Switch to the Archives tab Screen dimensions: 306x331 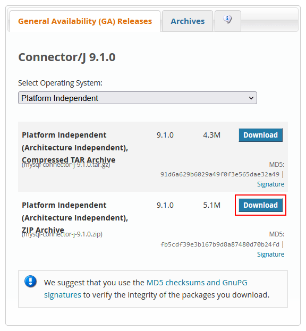pyautogui.click(x=188, y=21)
